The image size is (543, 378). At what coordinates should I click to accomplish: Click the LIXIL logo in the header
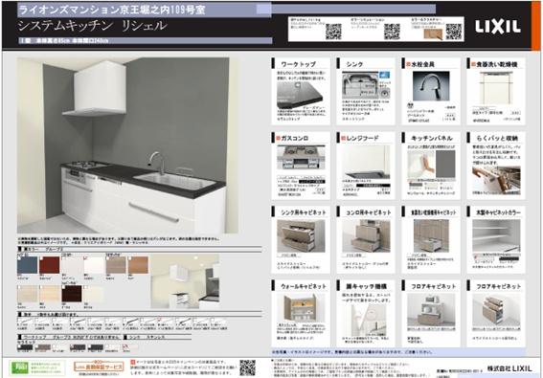point(498,27)
